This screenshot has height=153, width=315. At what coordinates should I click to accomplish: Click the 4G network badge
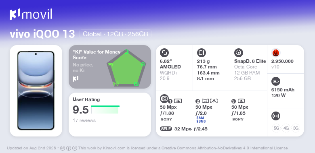pos(286,128)
